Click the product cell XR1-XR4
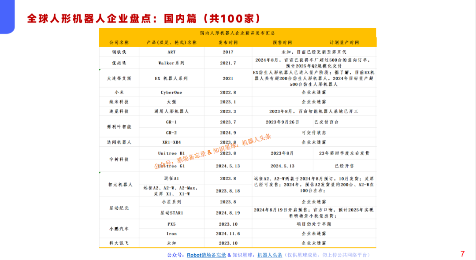The height and width of the screenshot is (260, 476). tap(171, 142)
